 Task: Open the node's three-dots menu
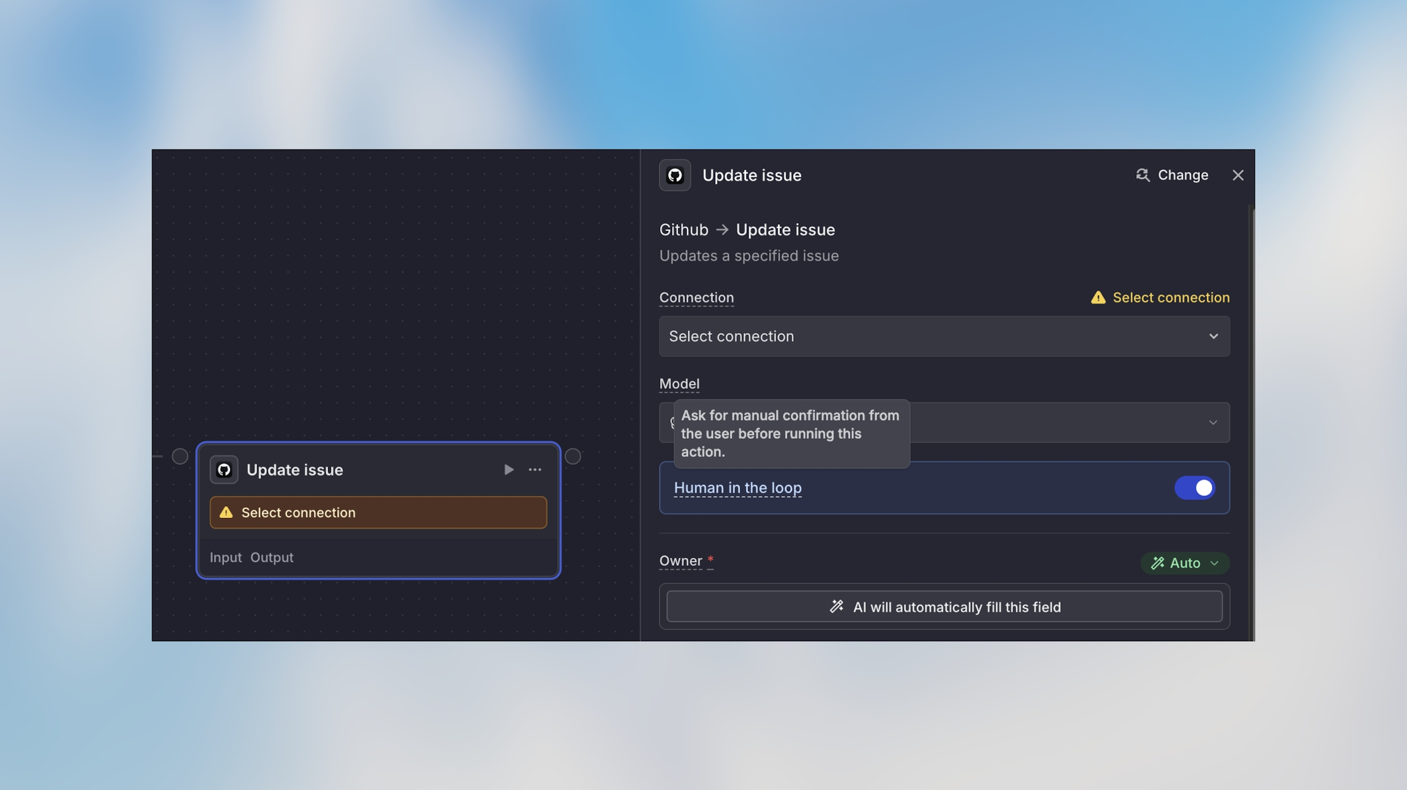pos(535,470)
